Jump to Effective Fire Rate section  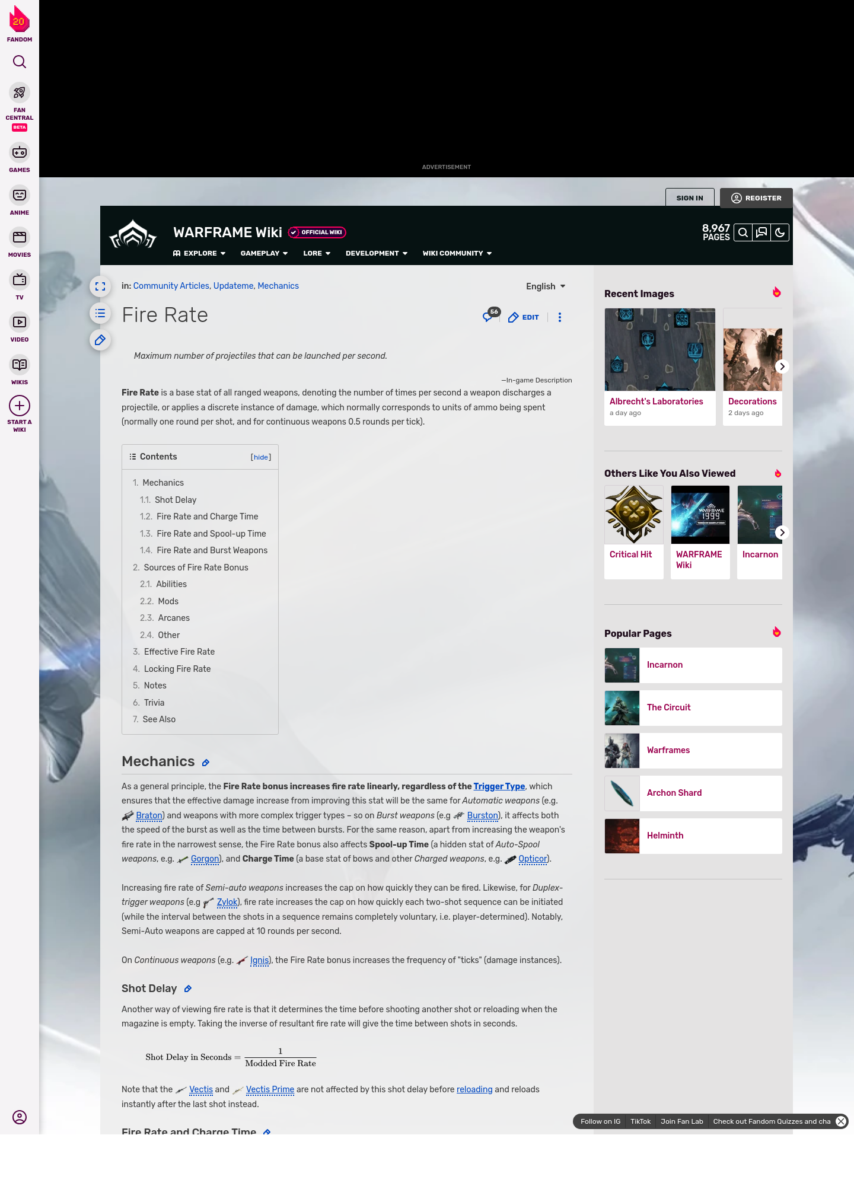pos(179,652)
